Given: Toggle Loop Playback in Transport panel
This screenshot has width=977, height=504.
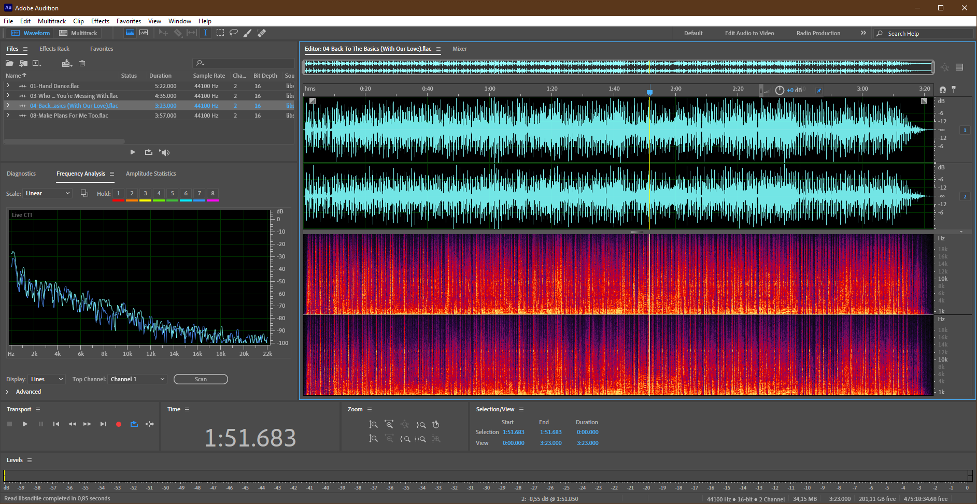Looking at the screenshot, I should pyautogui.click(x=134, y=424).
